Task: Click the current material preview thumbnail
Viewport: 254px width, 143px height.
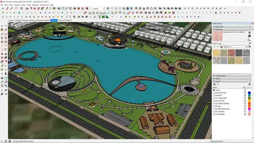Action: pos(217,36)
